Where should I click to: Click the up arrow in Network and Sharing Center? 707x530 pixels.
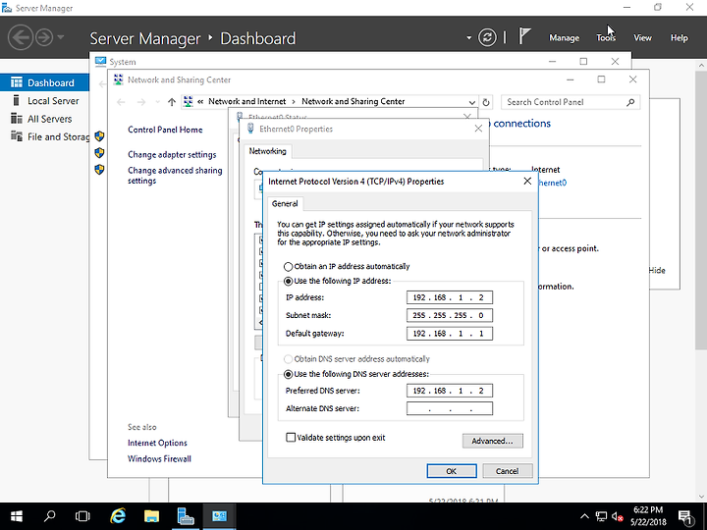pyautogui.click(x=171, y=102)
